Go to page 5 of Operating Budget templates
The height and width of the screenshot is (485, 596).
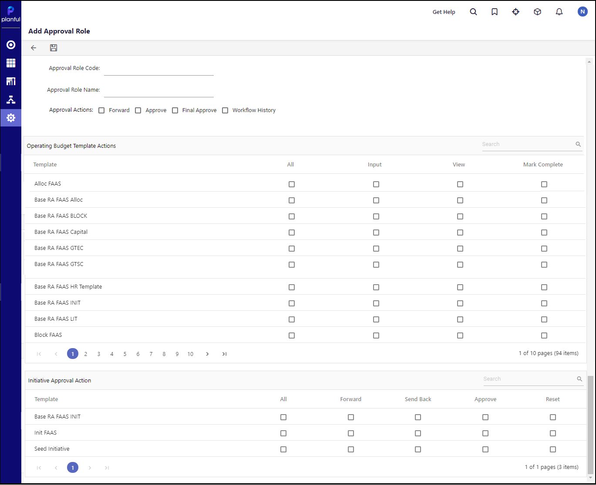(x=125, y=354)
